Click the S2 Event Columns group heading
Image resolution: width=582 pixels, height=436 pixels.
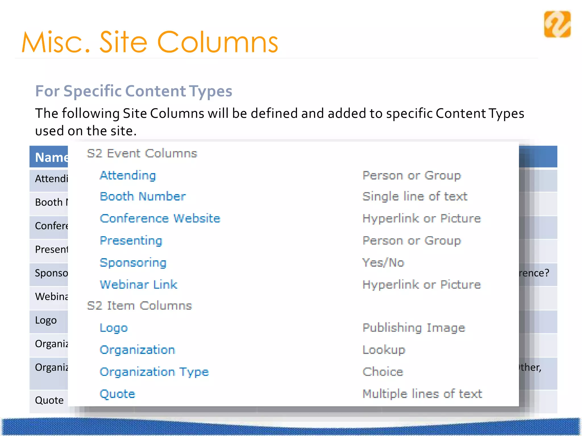(x=142, y=154)
